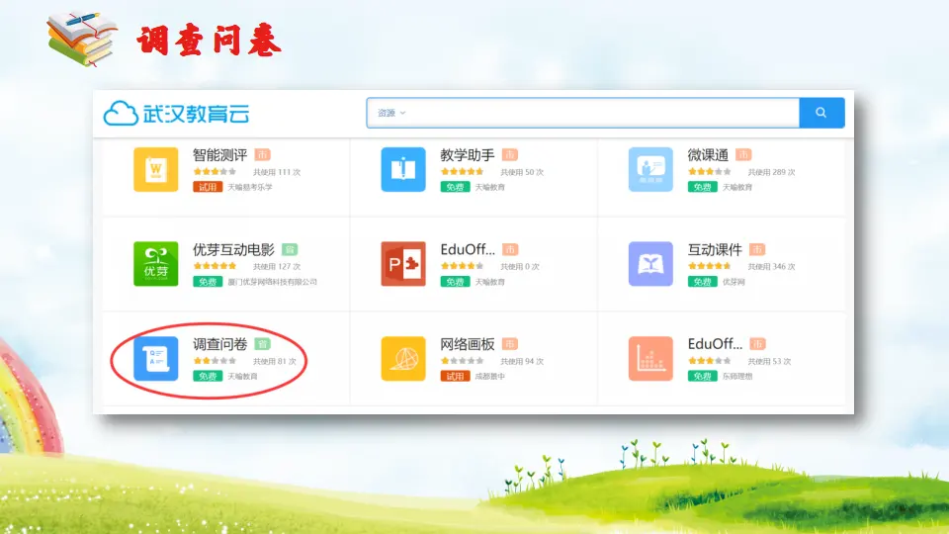Click the blue search magnifier button
This screenshot has height=534, width=949.
coord(821,113)
